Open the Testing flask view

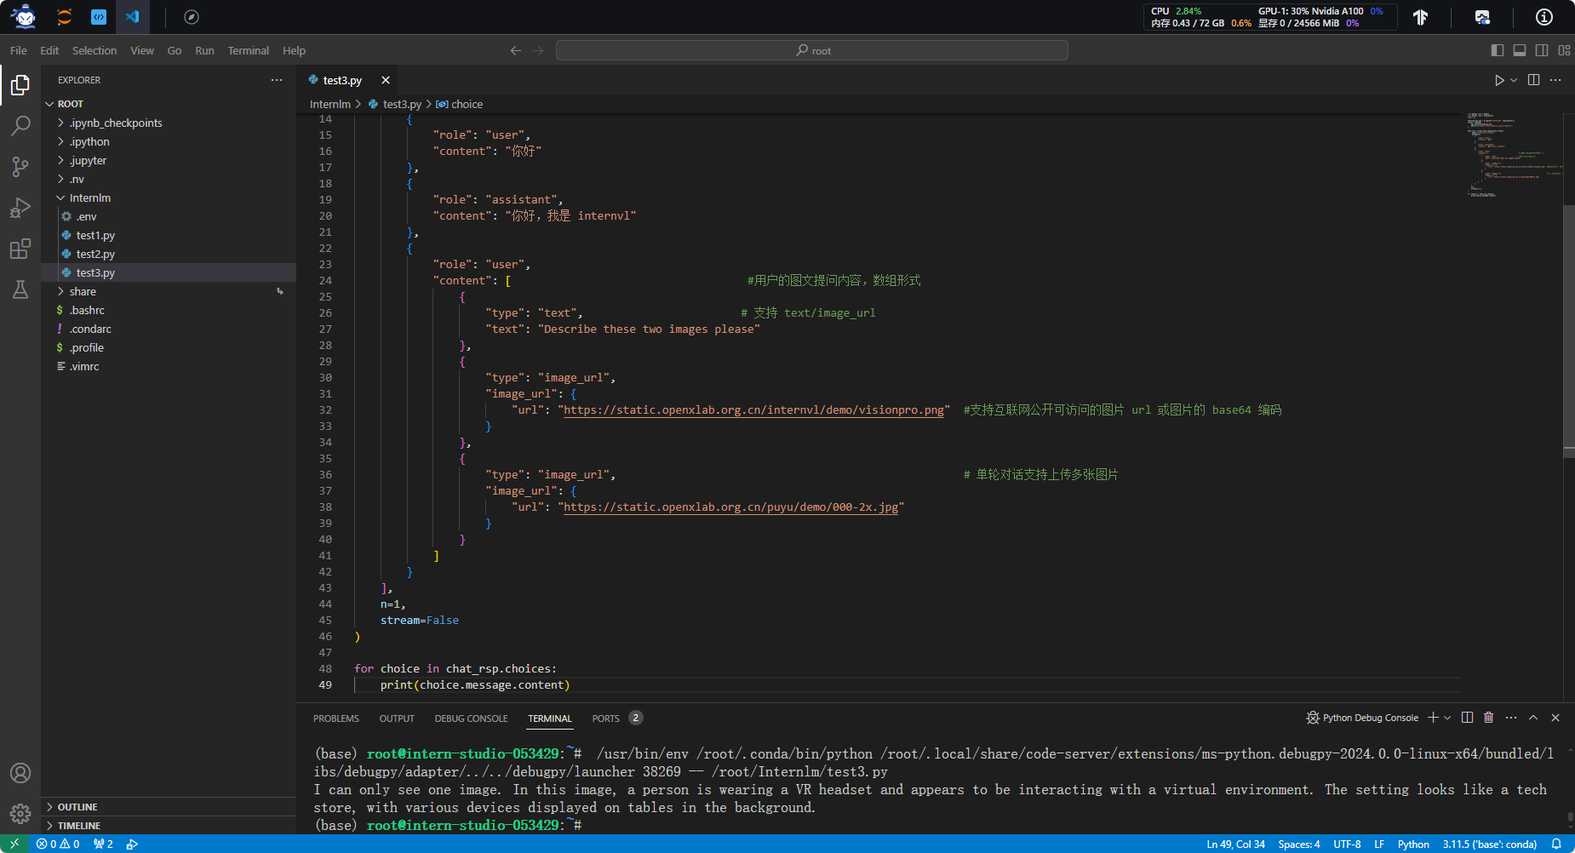click(20, 289)
